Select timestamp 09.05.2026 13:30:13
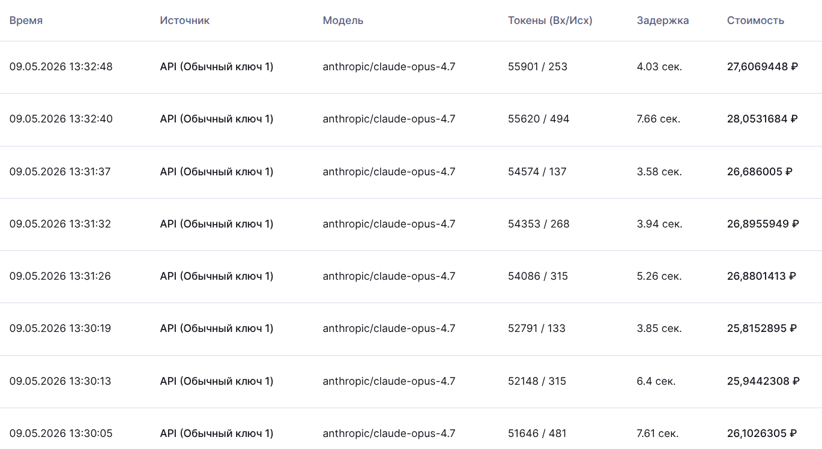822x449 pixels. click(60, 381)
